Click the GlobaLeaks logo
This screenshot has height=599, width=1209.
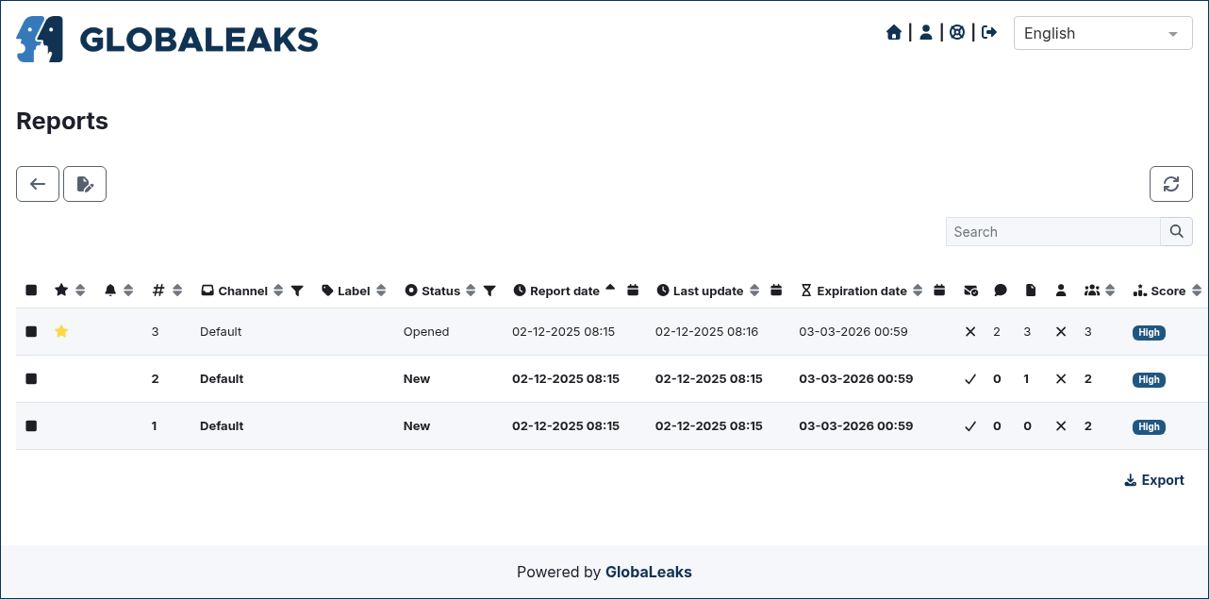167,39
